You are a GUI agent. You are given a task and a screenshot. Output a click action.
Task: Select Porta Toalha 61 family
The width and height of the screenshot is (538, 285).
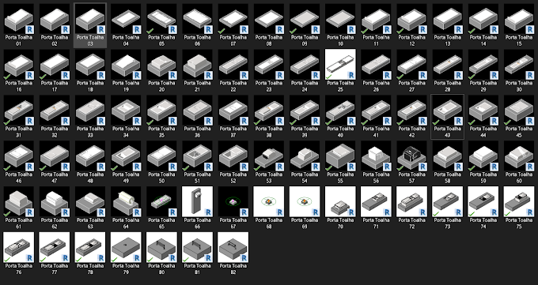tap(18, 201)
